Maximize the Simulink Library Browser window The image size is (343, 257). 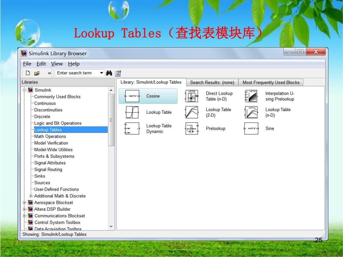click(x=300, y=52)
